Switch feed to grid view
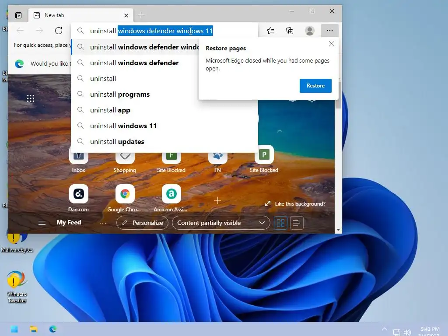The image size is (448, 336). tap(280, 223)
